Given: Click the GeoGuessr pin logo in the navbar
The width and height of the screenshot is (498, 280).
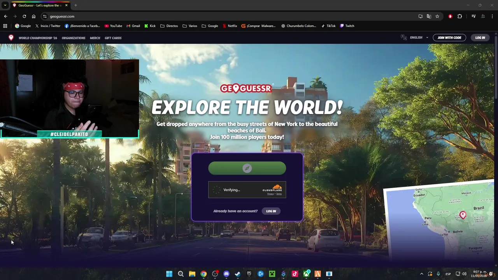Looking at the screenshot, I should point(11,38).
